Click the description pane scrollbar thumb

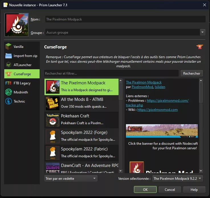(x=201, y=93)
